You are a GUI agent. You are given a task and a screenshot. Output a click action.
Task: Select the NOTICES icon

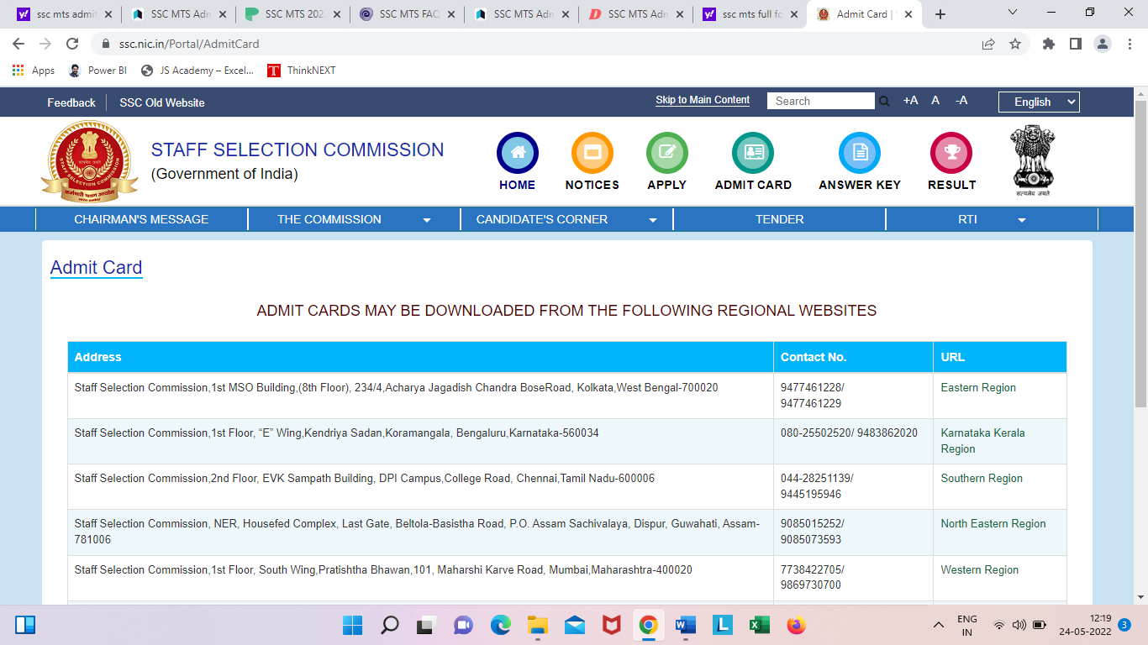(x=592, y=153)
